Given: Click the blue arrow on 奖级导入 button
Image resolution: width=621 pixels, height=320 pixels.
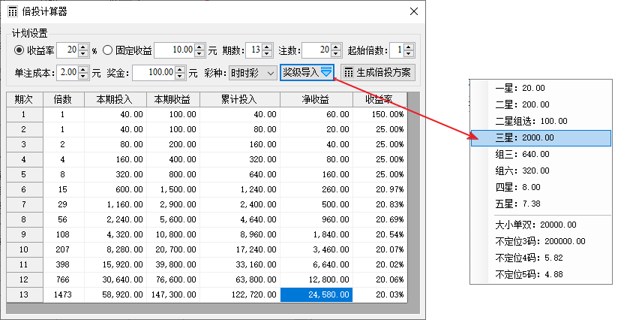Looking at the screenshot, I should (x=325, y=72).
